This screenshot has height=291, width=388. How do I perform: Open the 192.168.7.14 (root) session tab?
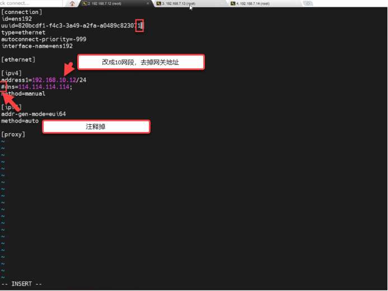pyautogui.click(x=252, y=3)
